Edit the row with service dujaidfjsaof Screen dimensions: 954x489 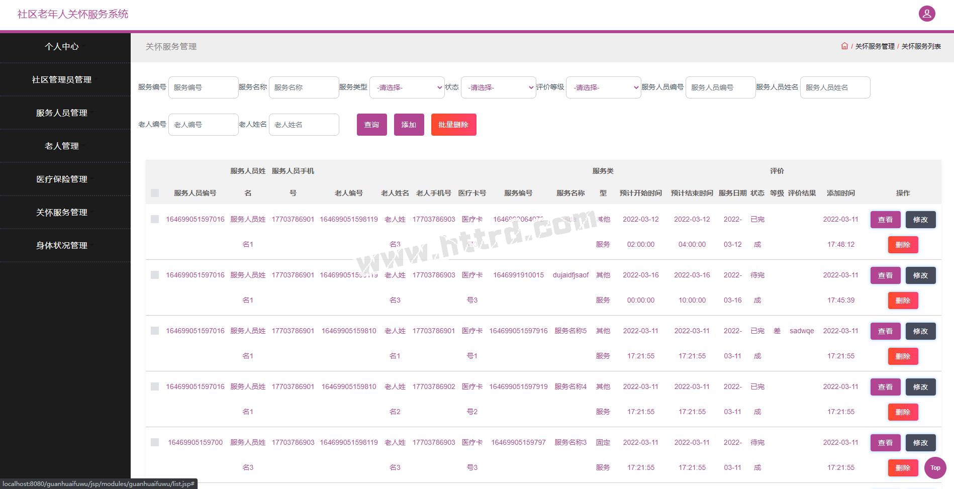point(921,275)
